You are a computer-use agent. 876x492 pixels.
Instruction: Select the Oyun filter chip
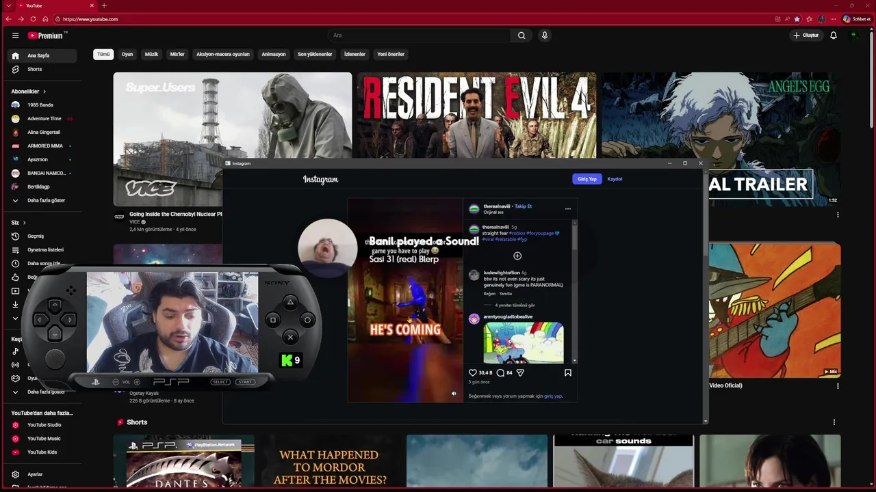tap(127, 54)
